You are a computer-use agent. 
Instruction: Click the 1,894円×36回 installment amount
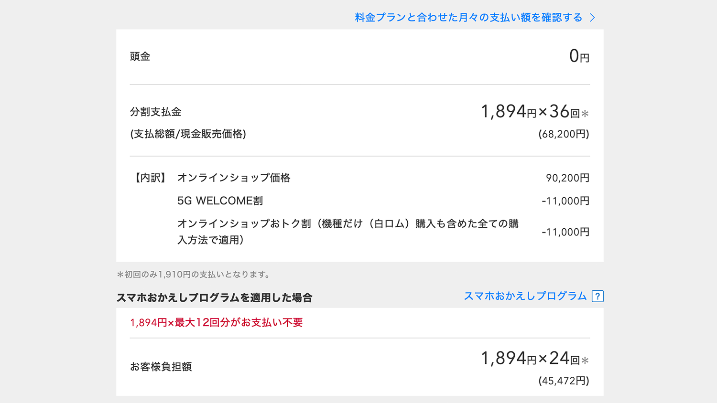coord(534,112)
